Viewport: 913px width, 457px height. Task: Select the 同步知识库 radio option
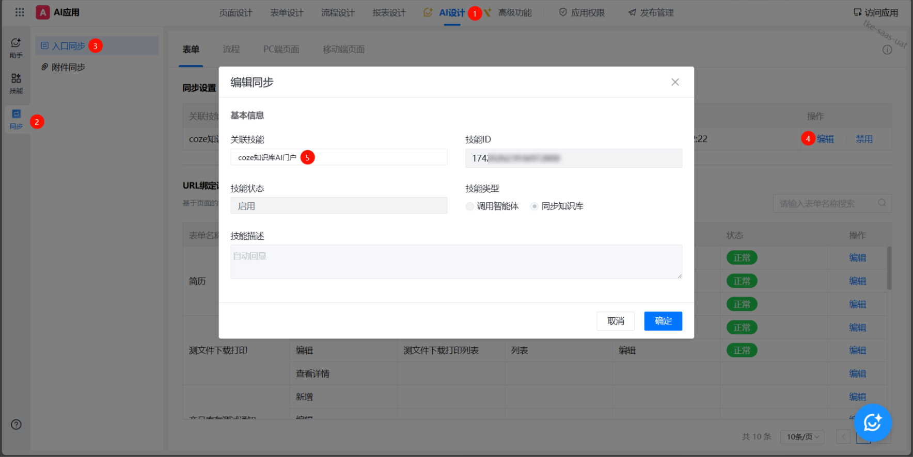[x=534, y=206]
